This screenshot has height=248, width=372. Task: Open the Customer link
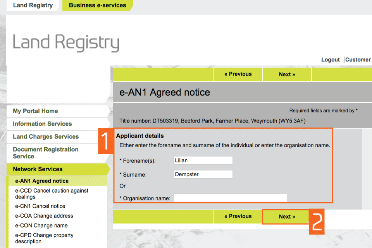pos(358,60)
